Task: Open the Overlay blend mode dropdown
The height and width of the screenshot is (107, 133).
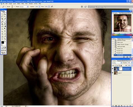Action: (x=117, y=63)
